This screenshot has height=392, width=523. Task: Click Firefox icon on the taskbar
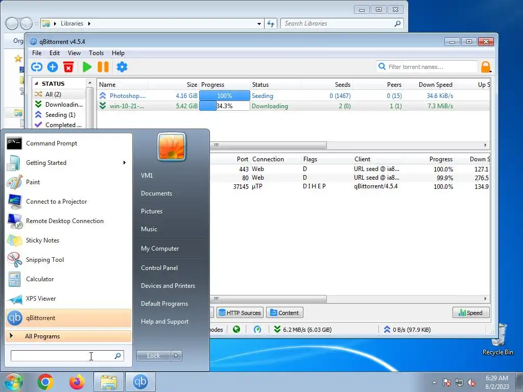coord(77,382)
